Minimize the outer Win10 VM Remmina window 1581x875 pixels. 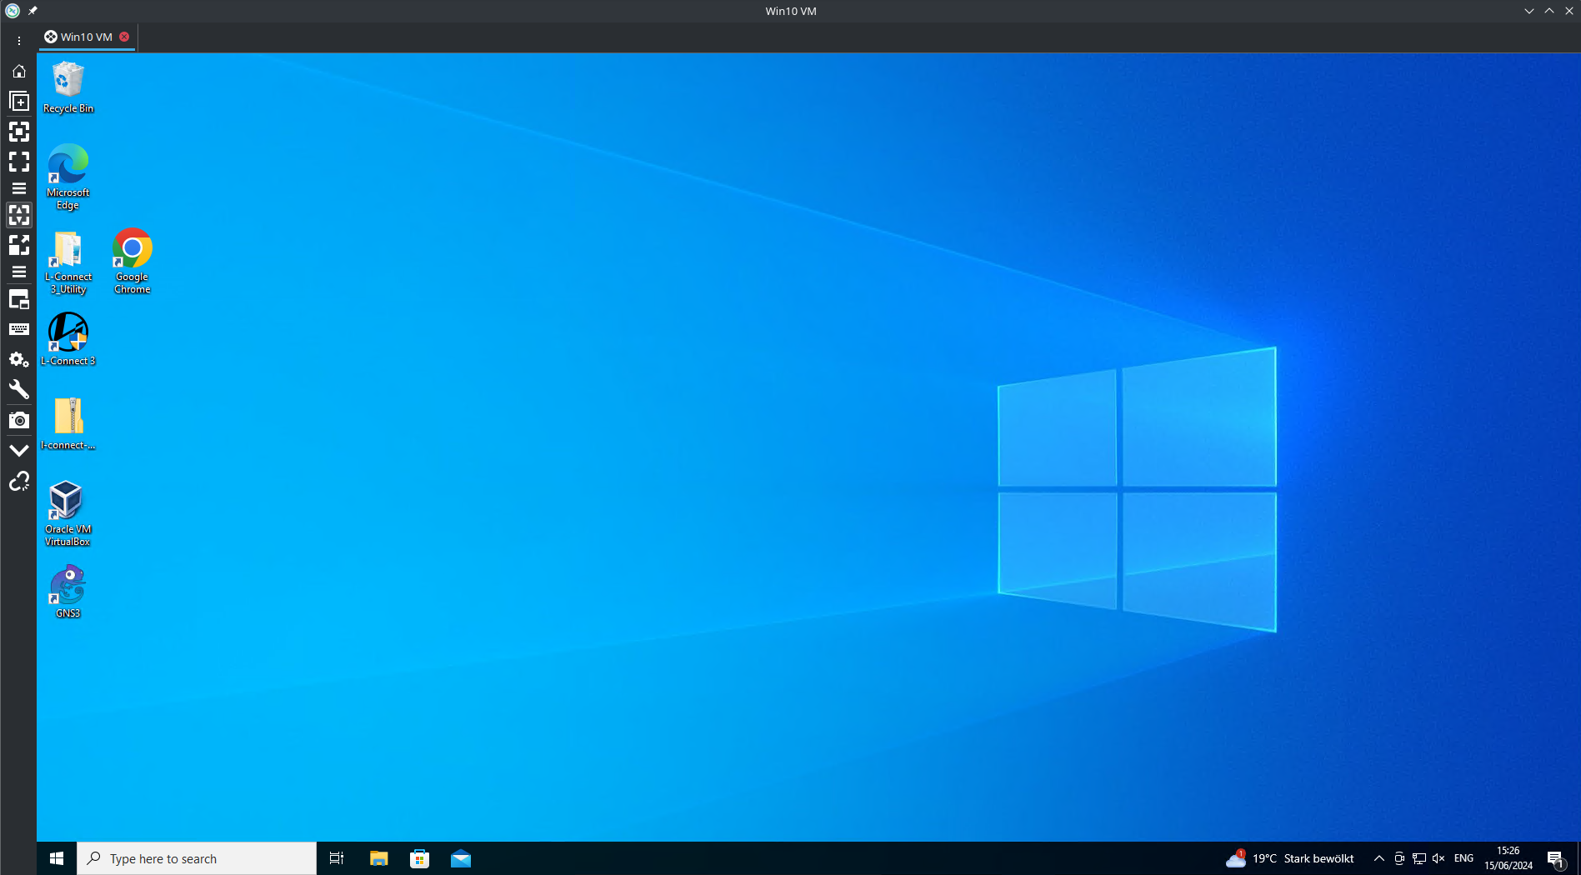pyautogui.click(x=1529, y=11)
